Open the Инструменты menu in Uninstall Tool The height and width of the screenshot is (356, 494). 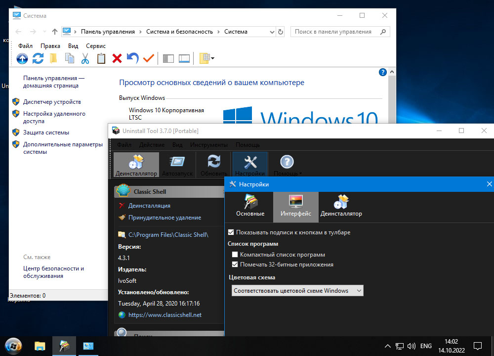[x=209, y=145]
